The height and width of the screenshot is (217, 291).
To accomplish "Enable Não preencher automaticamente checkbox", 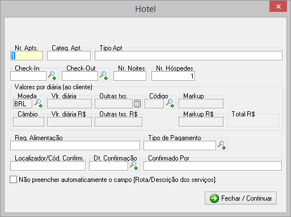I will click(14, 180).
